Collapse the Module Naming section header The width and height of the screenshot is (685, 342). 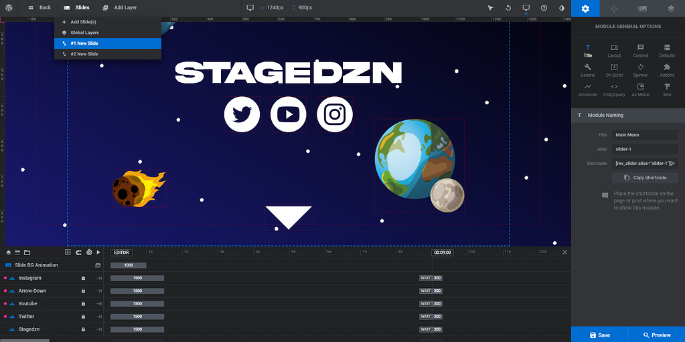628,115
